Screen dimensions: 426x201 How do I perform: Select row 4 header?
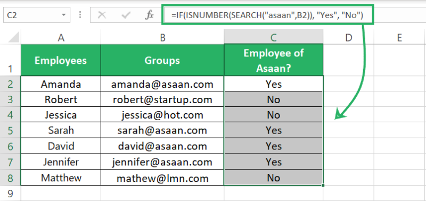pos(10,115)
